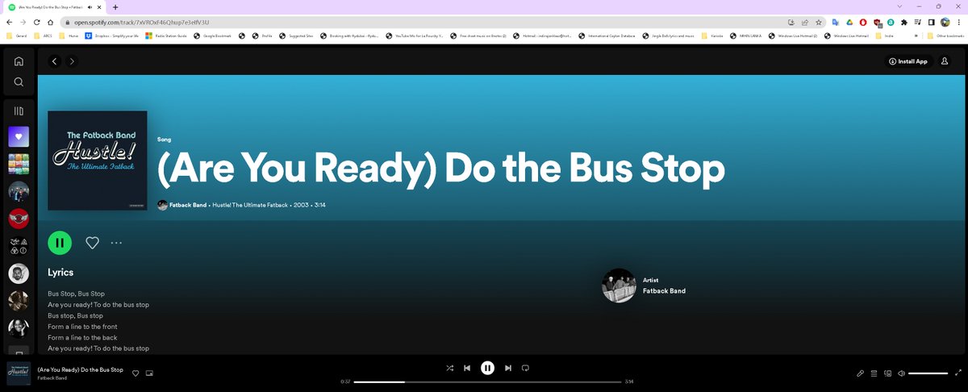Screen dimensions: 968x392
Task: Open connect to a device icon
Action: [888, 373]
